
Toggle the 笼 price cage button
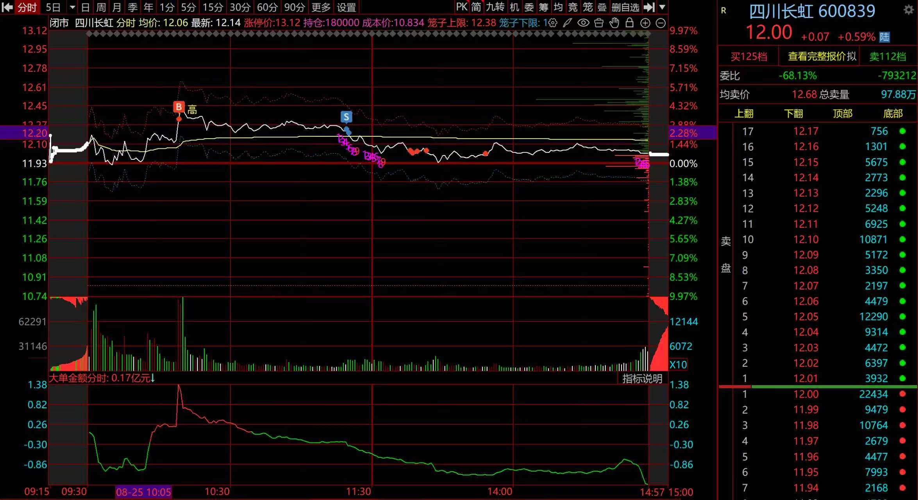(588, 7)
